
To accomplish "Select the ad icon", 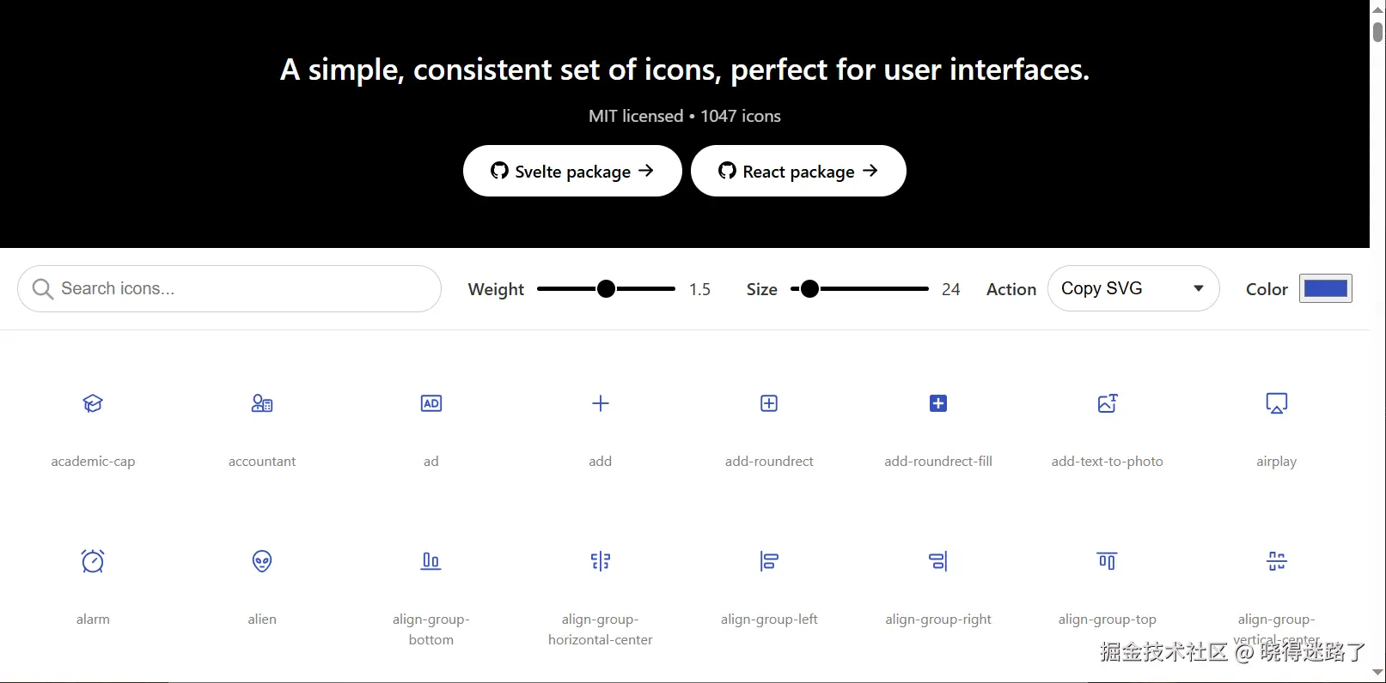I will pyautogui.click(x=431, y=403).
